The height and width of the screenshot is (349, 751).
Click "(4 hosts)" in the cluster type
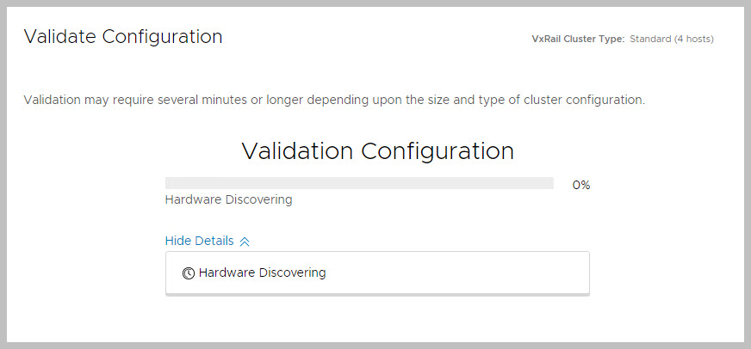[695, 39]
